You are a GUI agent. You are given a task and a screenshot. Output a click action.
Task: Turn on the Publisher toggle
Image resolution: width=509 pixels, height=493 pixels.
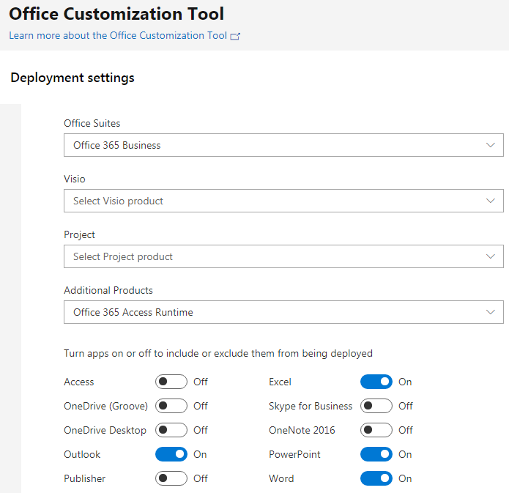tap(171, 478)
